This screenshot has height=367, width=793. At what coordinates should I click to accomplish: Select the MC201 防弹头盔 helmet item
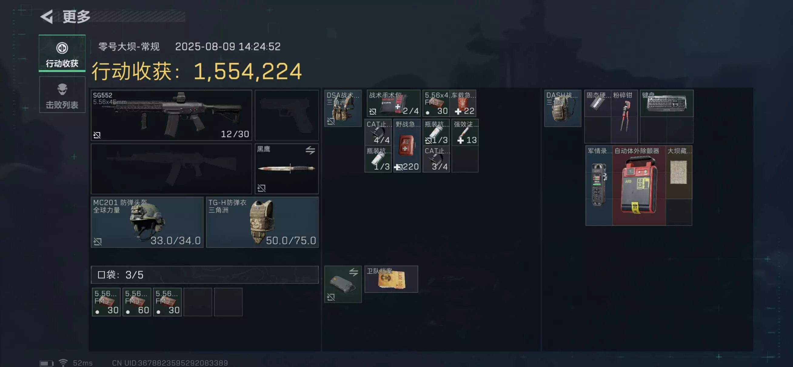[x=147, y=222]
